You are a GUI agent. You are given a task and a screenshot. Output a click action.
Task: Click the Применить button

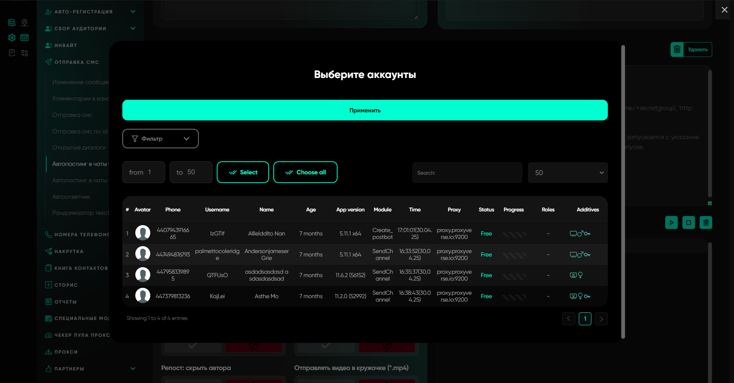365,110
